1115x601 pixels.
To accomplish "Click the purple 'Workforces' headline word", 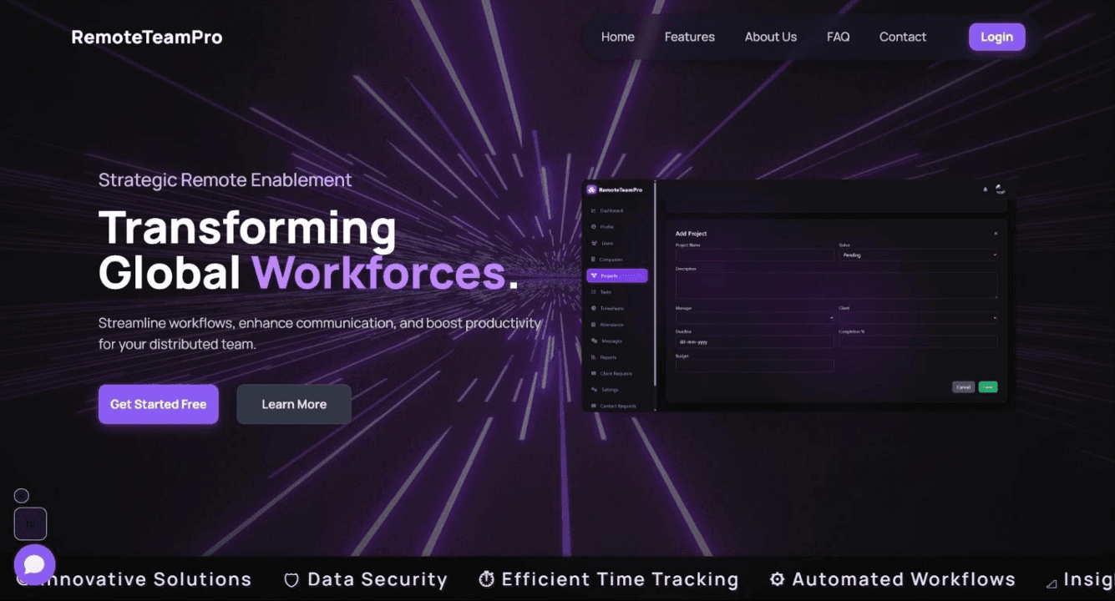I will tap(379, 272).
